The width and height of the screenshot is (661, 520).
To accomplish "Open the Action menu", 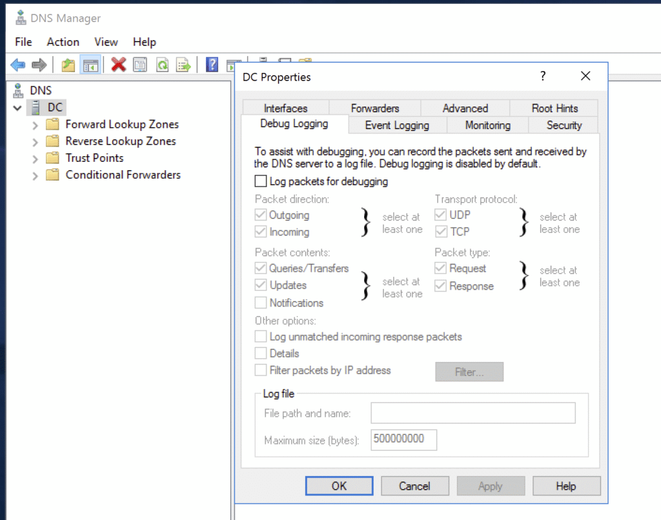I will tap(63, 42).
